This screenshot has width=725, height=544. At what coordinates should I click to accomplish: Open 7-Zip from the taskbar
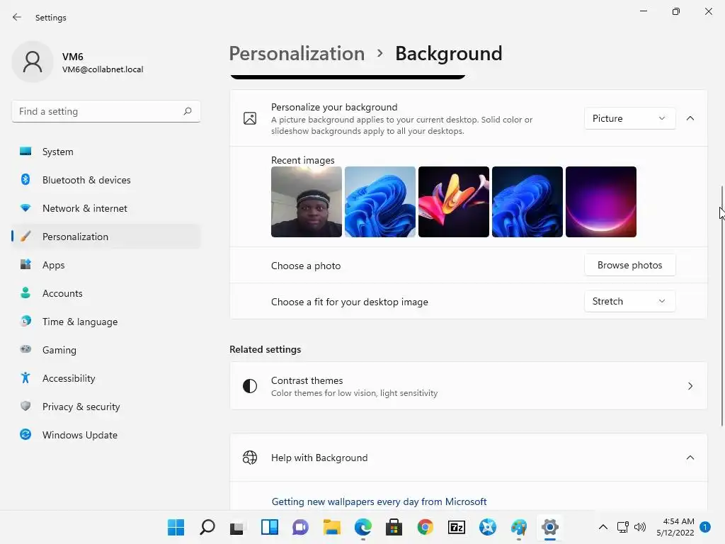[x=457, y=527]
